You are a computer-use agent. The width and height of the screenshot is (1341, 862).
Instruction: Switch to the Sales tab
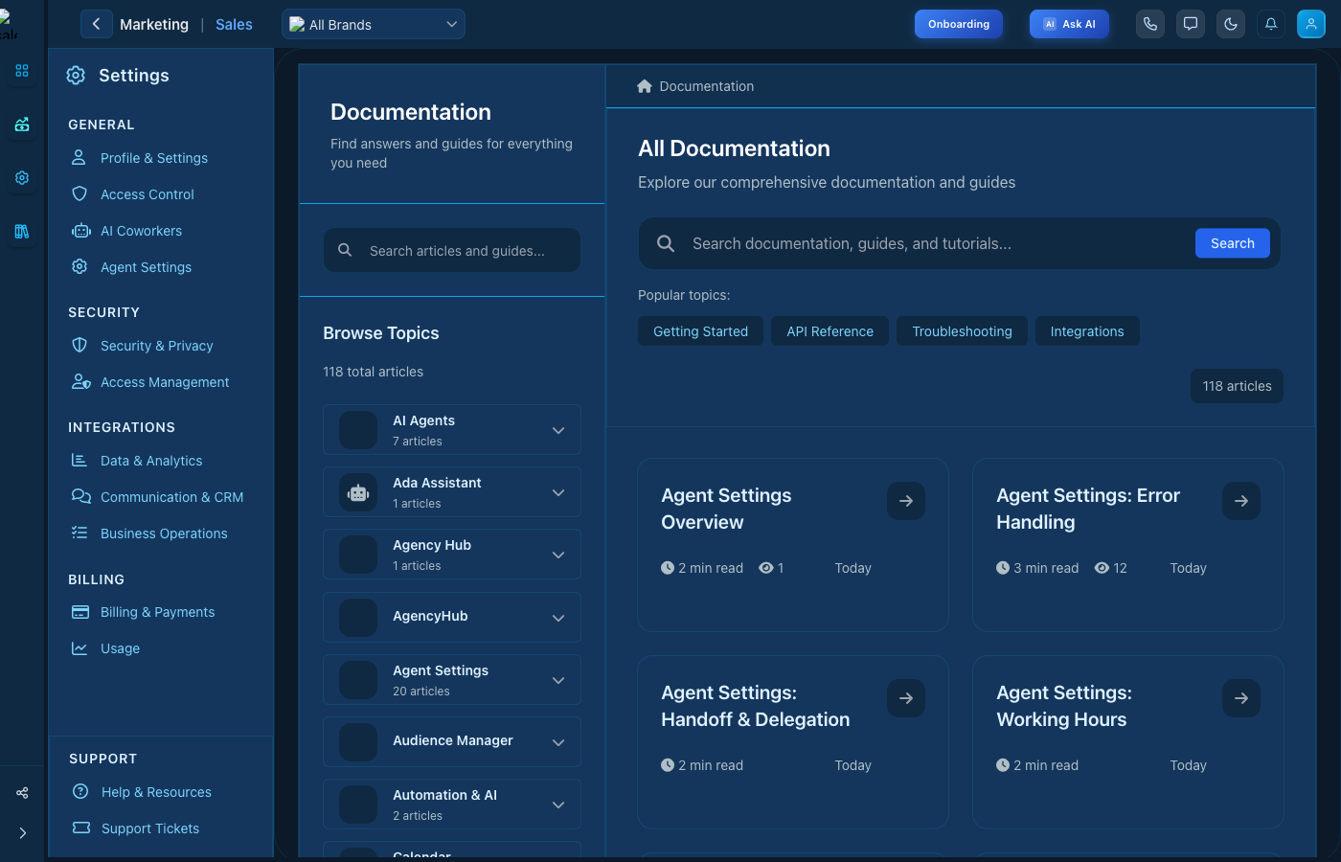point(234,25)
